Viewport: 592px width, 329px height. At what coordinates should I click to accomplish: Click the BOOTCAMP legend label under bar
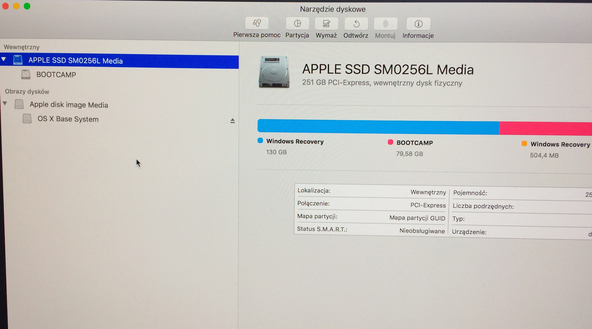414,143
